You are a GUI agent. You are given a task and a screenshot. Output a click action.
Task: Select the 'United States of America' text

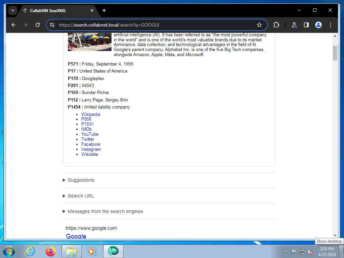(103, 71)
